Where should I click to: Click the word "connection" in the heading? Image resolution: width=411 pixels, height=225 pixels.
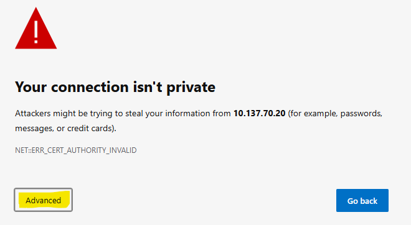[90, 87]
